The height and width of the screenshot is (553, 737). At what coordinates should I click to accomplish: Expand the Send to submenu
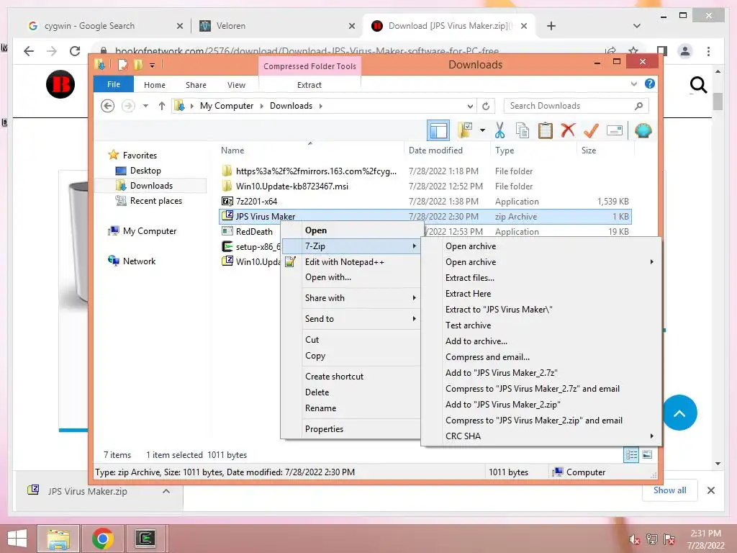pyautogui.click(x=414, y=318)
